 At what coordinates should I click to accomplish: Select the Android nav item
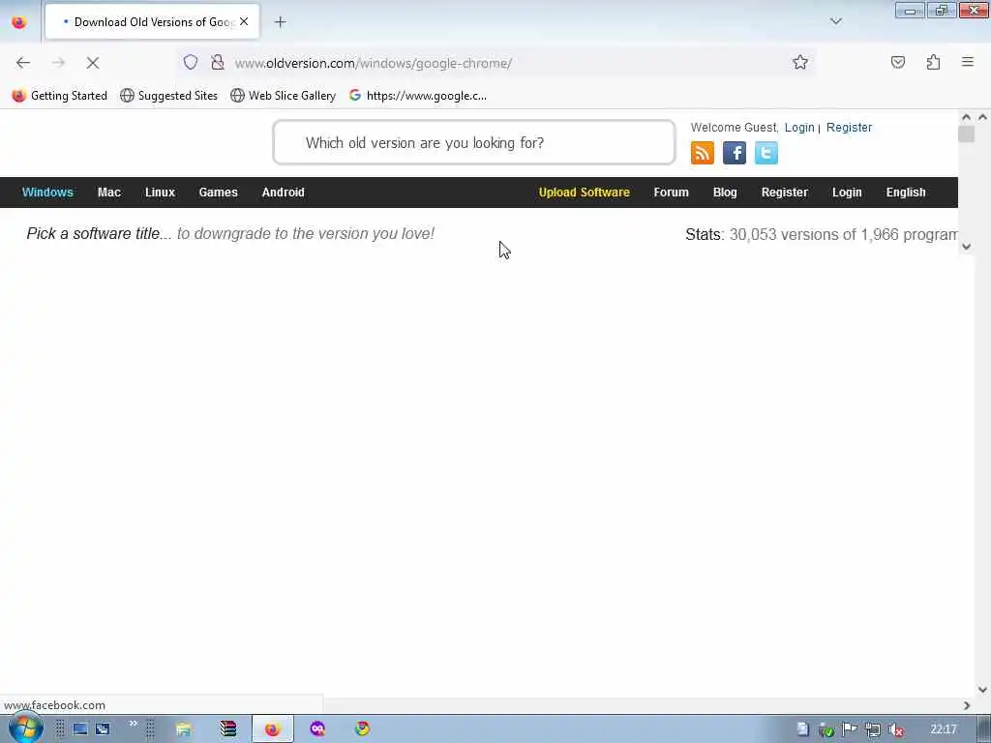(x=284, y=193)
